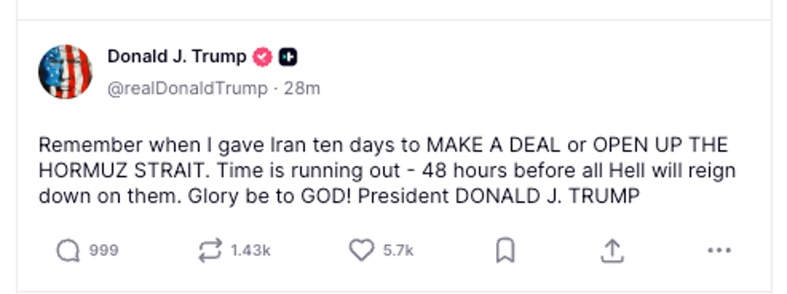787x294 pixels.
Task: Click the ReTruth arrows icon
Action: point(210,251)
